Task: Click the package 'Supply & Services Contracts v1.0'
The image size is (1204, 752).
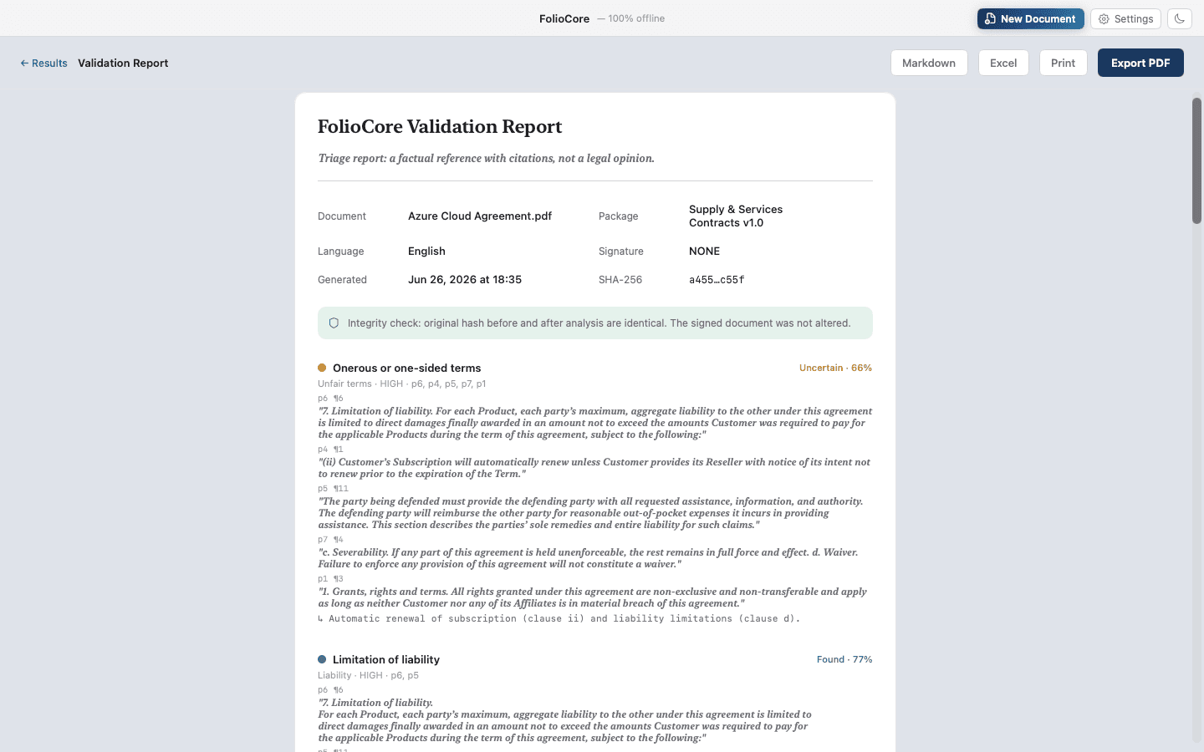Action: 736,216
